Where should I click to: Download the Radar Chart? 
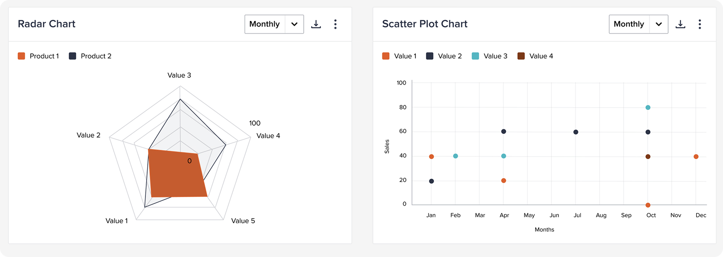316,24
